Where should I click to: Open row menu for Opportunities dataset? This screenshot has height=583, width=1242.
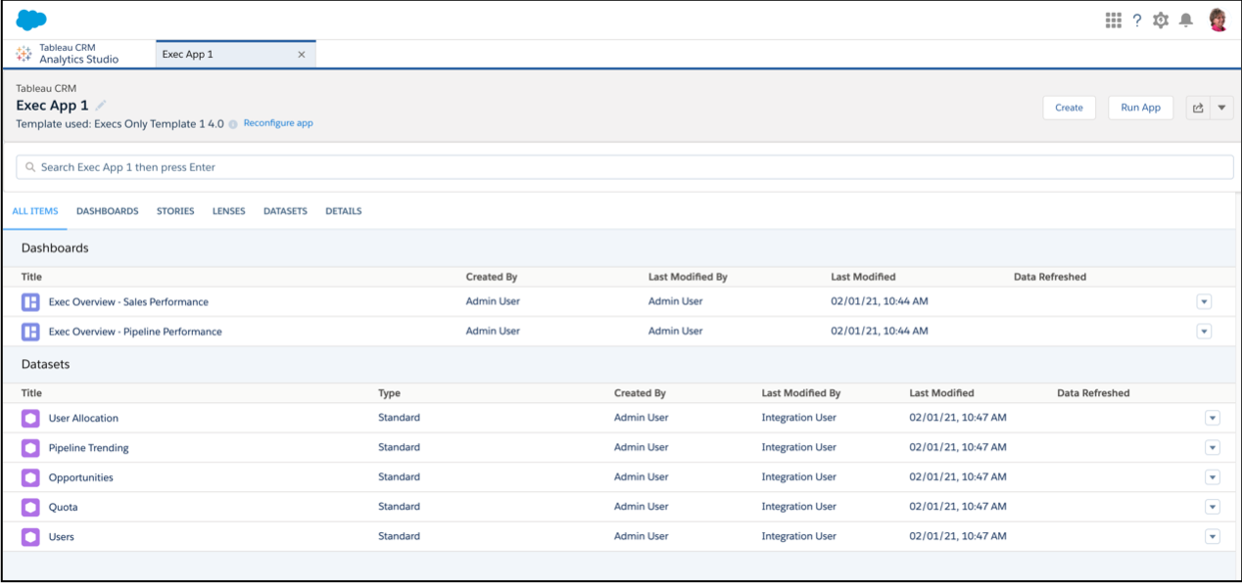point(1212,477)
